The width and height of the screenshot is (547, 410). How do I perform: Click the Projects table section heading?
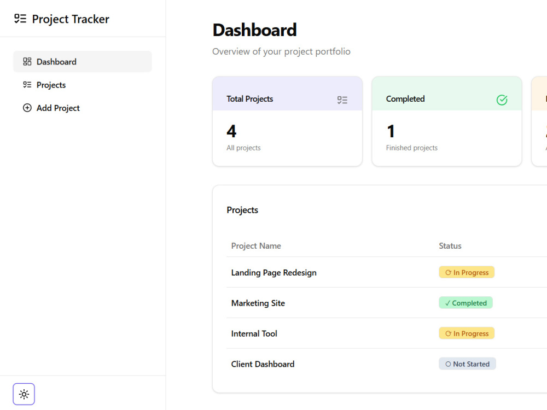coord(242,210)
